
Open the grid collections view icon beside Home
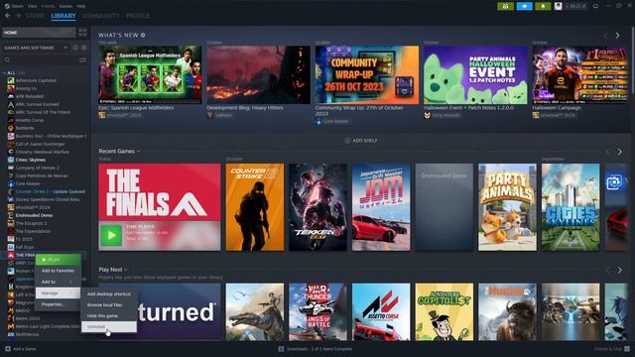point(82,33)
